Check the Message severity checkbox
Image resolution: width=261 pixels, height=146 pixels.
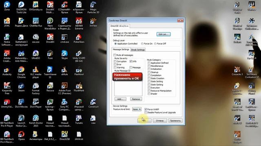(130, 67)
